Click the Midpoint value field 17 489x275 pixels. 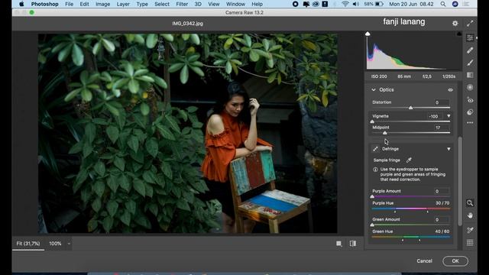tap(442, 128)
